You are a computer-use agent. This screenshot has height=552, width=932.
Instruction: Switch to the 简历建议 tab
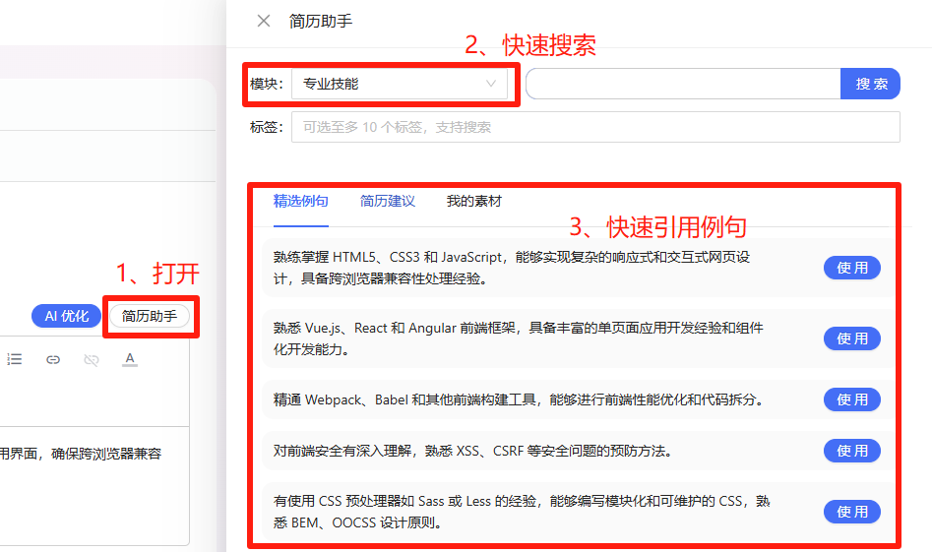[x=388, y=202]
